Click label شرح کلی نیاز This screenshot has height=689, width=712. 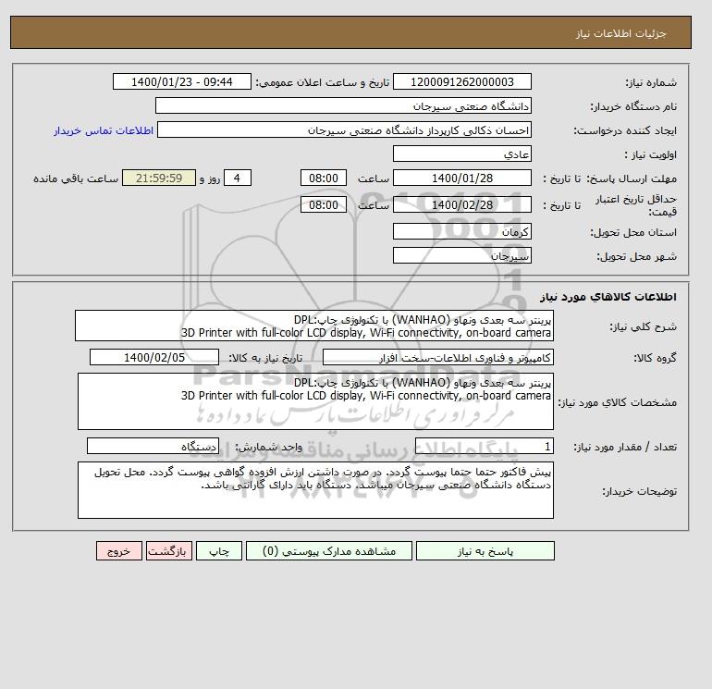coord(643,326)
